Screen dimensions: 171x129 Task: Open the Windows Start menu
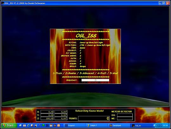click(x=9, y=126)
